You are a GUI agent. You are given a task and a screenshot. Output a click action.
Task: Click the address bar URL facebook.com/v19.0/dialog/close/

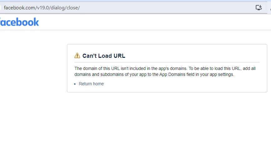pyautogui.click(x=42, y=8)
